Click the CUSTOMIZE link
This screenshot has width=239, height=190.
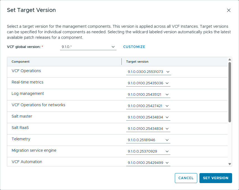[134, 47]
